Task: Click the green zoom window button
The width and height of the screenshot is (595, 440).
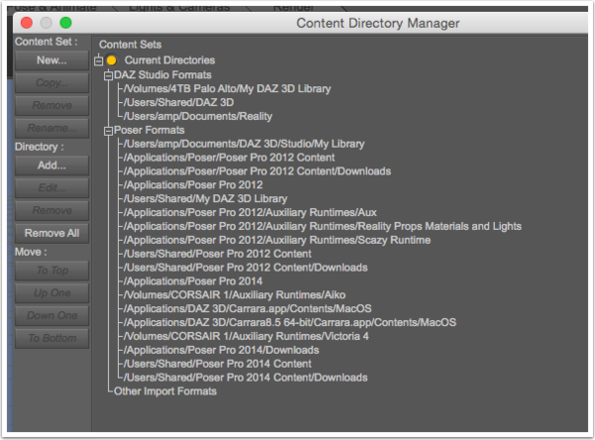Action: (x=65, y=23)
